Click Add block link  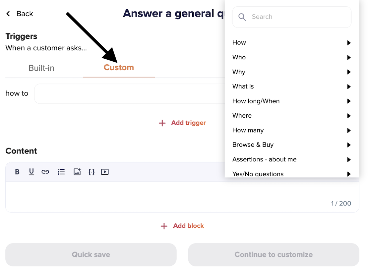click(x=182, y=226)
